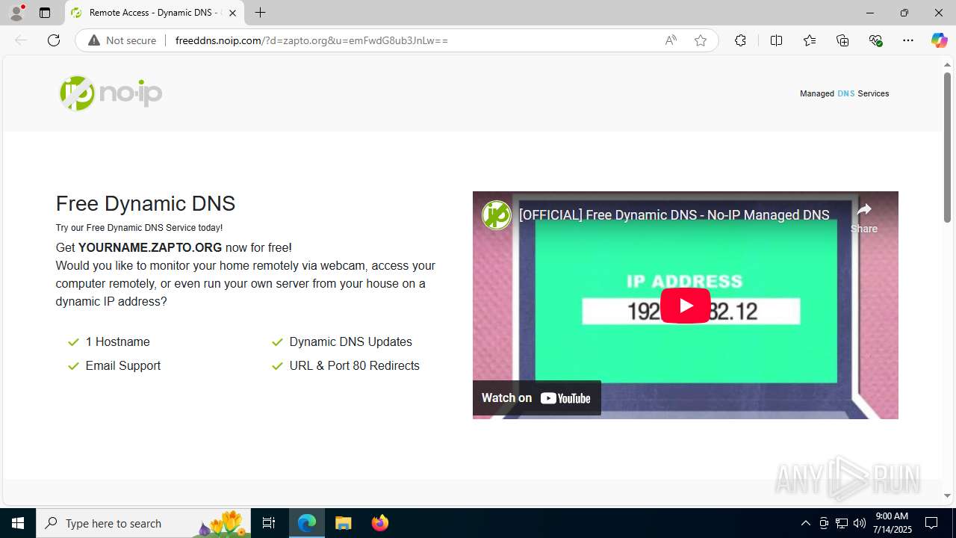
Task: Open the Edge profile icon
Action: tap(16, 13)
